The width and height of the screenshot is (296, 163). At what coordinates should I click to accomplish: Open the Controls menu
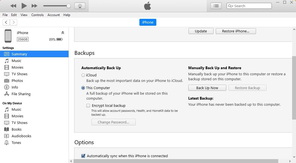pyautogui.click(x=37, y=15)
